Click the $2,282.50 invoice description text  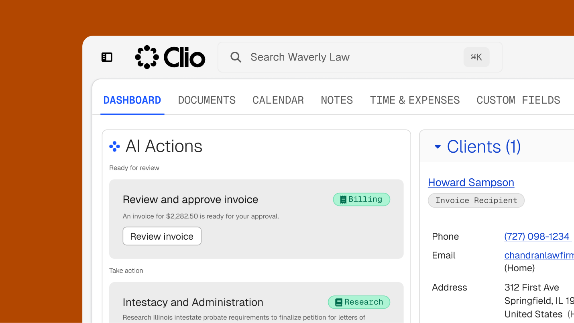click(x=201, y=216)
